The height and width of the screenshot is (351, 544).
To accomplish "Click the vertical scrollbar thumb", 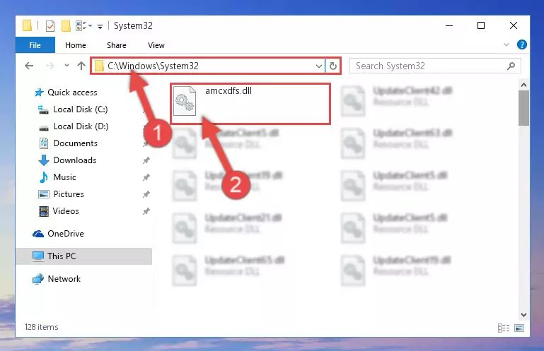I will click(x=524, y=108).
